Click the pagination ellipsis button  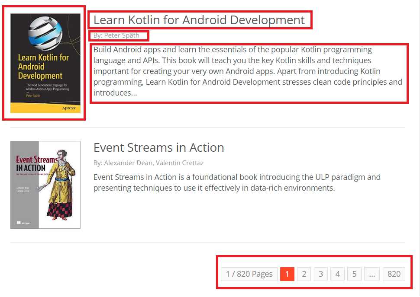click(x=372, y=274)
